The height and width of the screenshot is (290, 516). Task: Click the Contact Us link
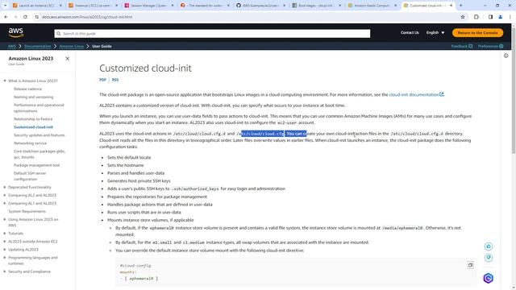[x=410, y=32]
